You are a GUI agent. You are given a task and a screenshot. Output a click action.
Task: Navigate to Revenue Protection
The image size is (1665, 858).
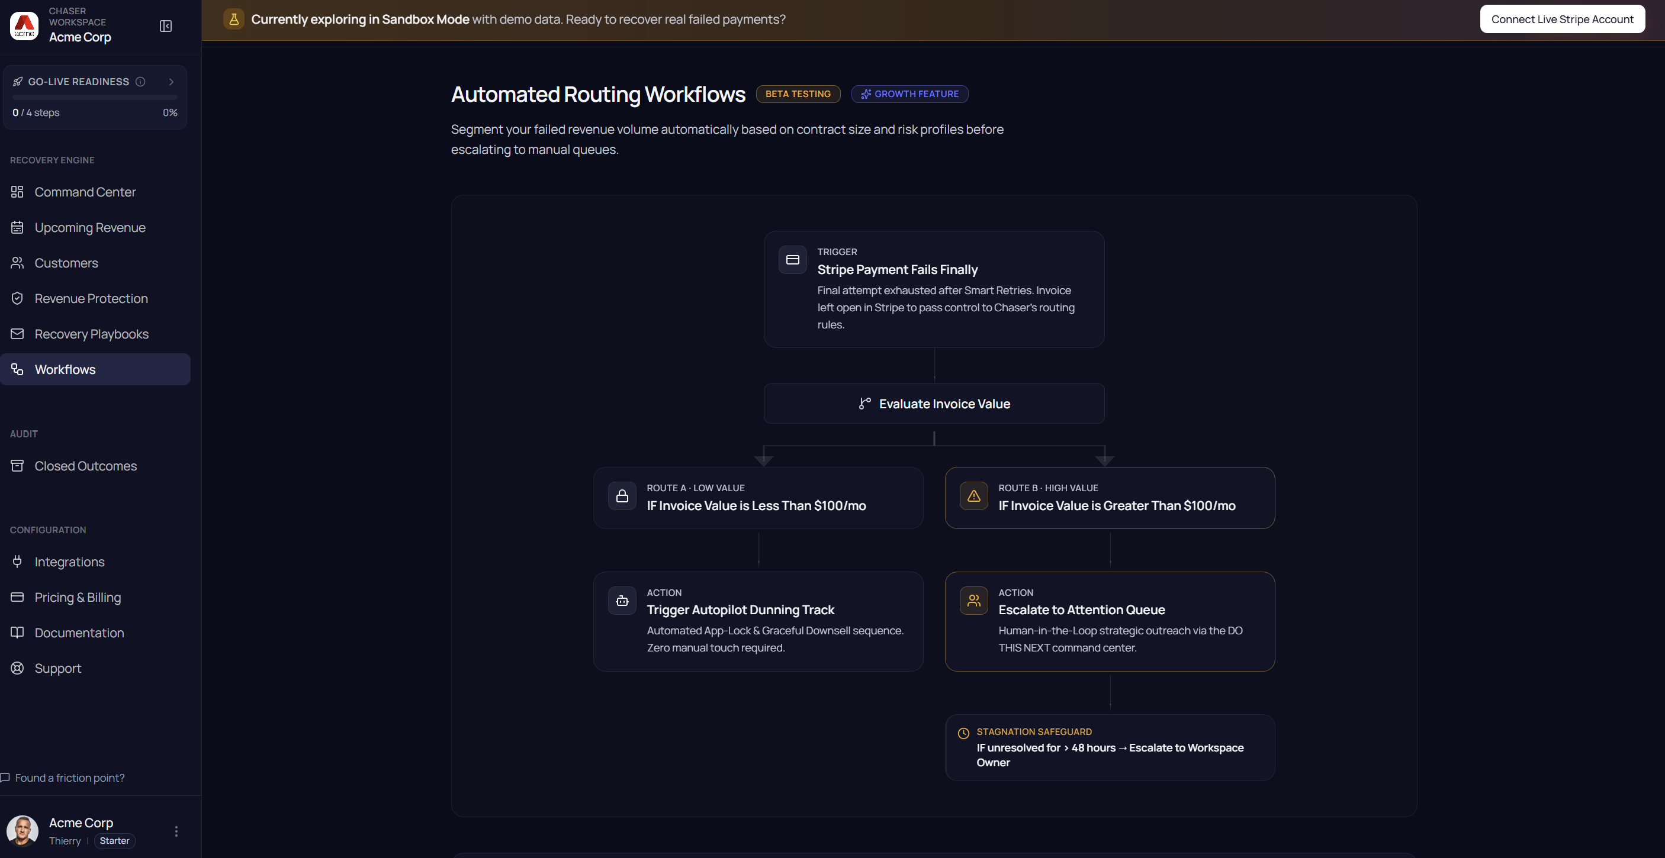tap(95, 298)
